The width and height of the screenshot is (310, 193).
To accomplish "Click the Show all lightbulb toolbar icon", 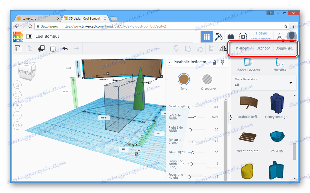I will (176, 48).
